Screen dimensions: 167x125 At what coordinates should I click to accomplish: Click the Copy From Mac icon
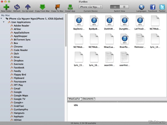[x=42, y=7]
